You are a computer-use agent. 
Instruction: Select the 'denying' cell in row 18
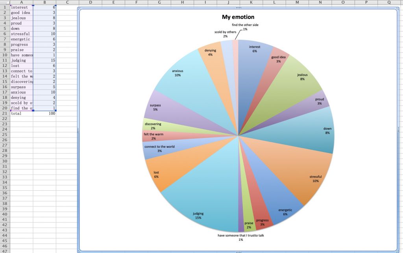click(21, 98)
